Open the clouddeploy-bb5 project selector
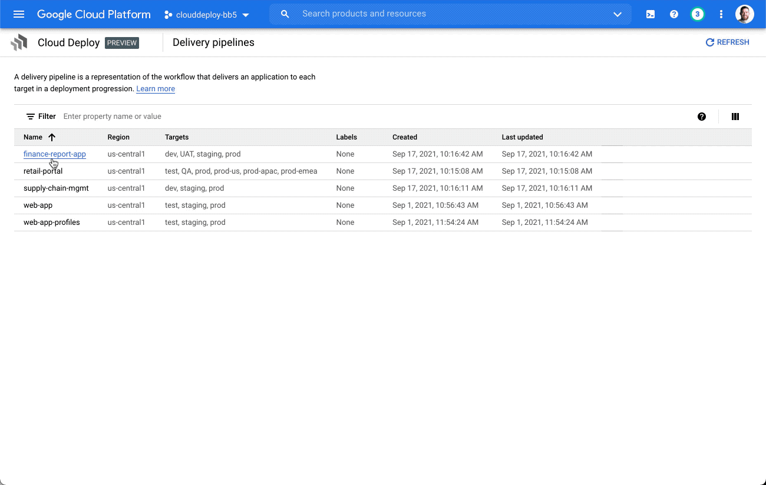This screenshot has width=766, height=485. pos(207,15)
